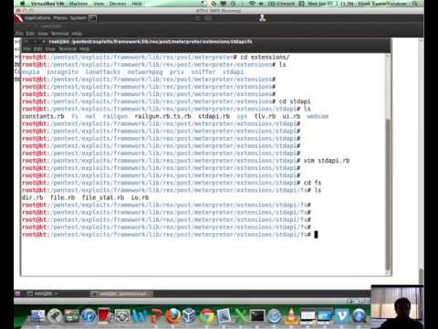The image size is (438, 329).
Task: Click 'sniffer' directory name
Action: 203,72
